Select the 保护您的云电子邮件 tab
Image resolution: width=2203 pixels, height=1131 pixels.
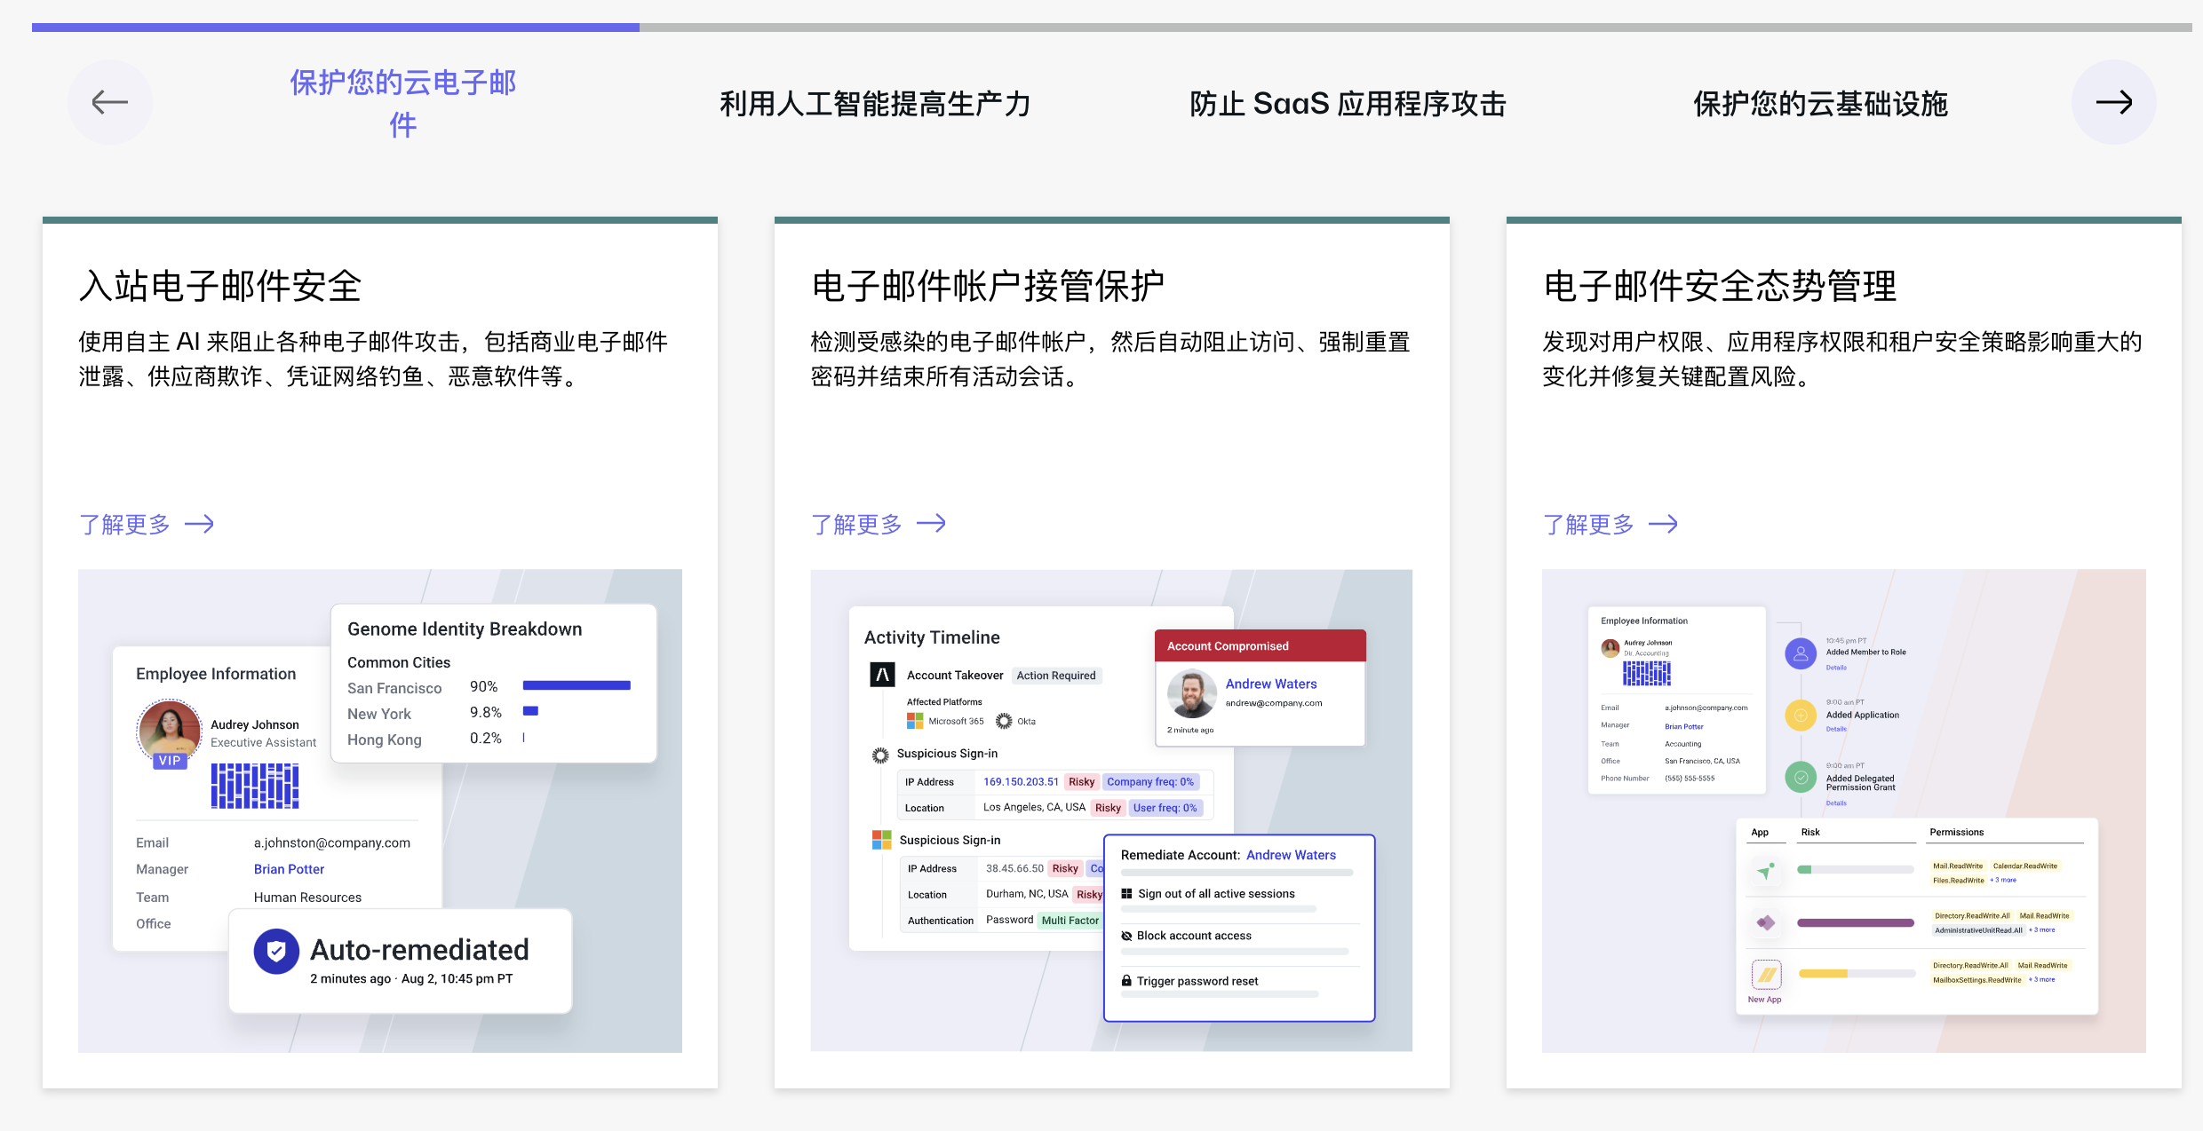click(403, 103)
